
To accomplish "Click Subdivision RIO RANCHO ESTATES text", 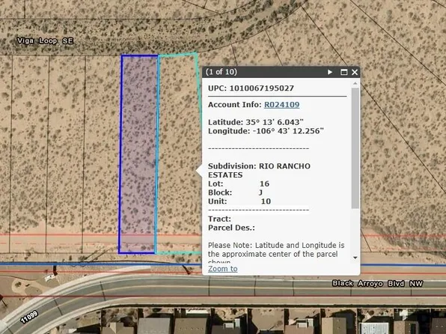I will (x=259, y=170).
